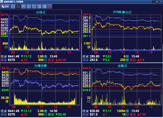Select the two-row horizontal split layout icon
This screenshot has width=163, height=118.
click(13, 7)
